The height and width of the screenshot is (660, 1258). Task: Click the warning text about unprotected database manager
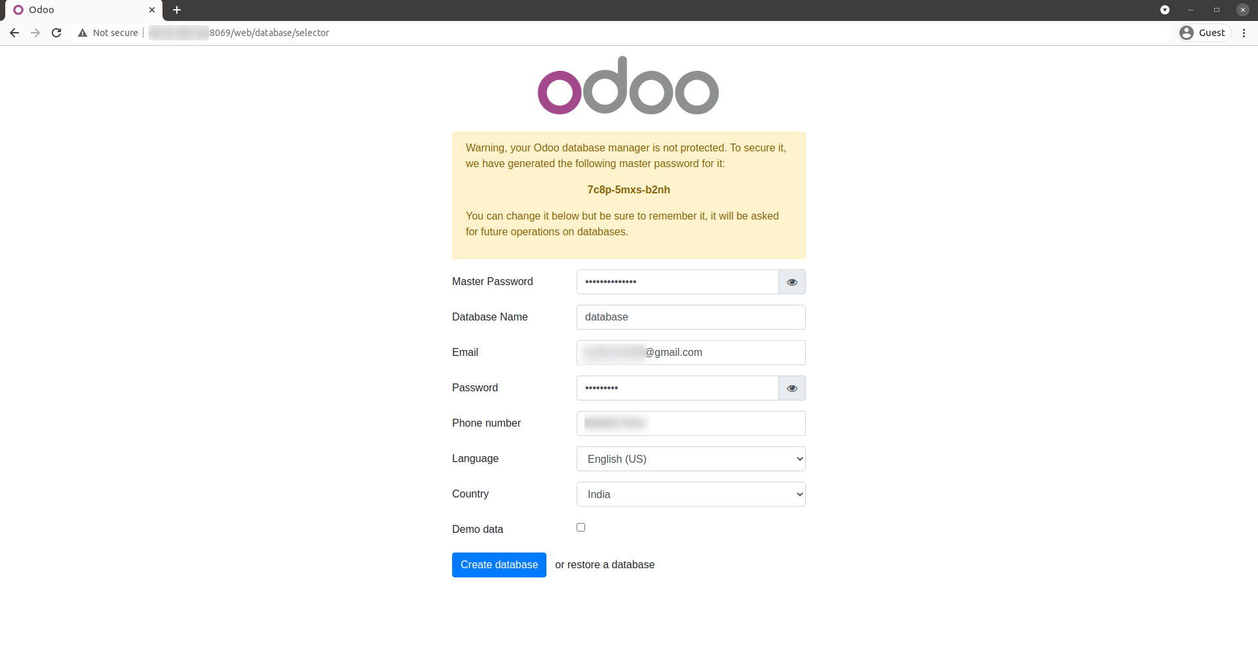[626, 156]
